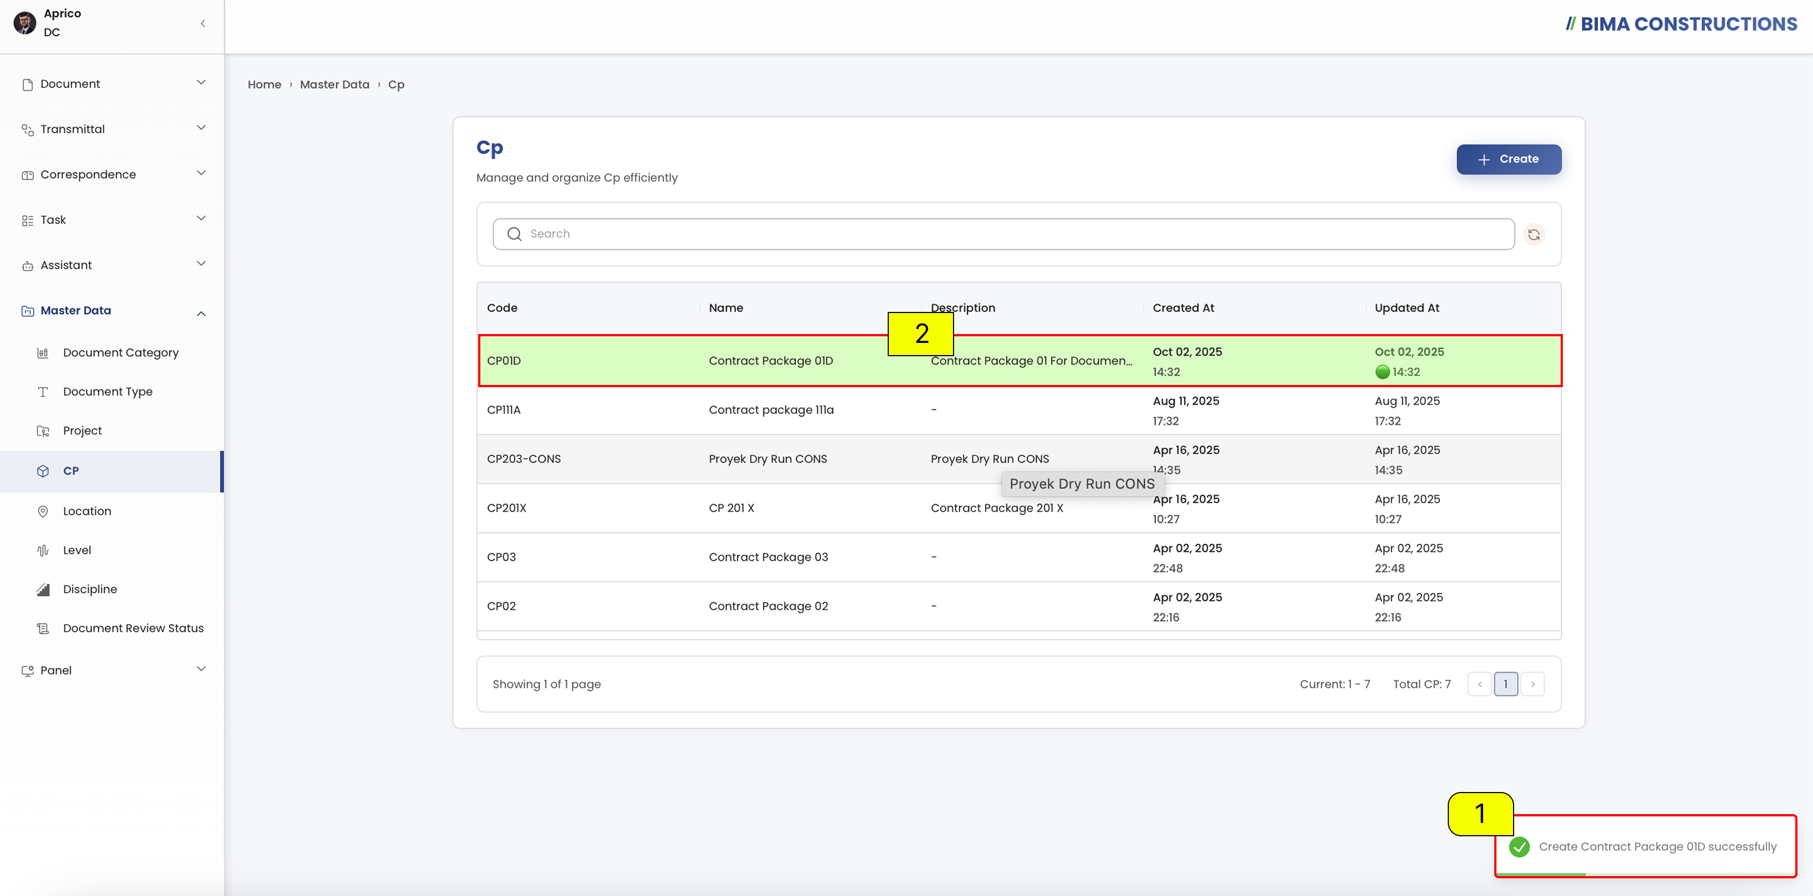Expand the Panel menu chevron
This screenshot has height=896, width=1813.
(x=201, y=669)
